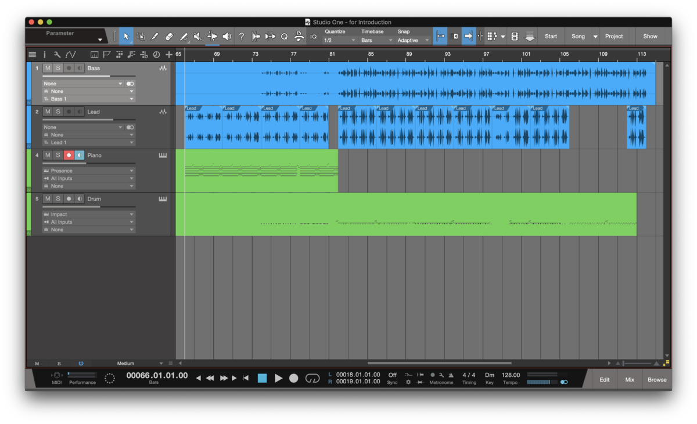Open the Lead 1 output dropdown

point(89,143)
